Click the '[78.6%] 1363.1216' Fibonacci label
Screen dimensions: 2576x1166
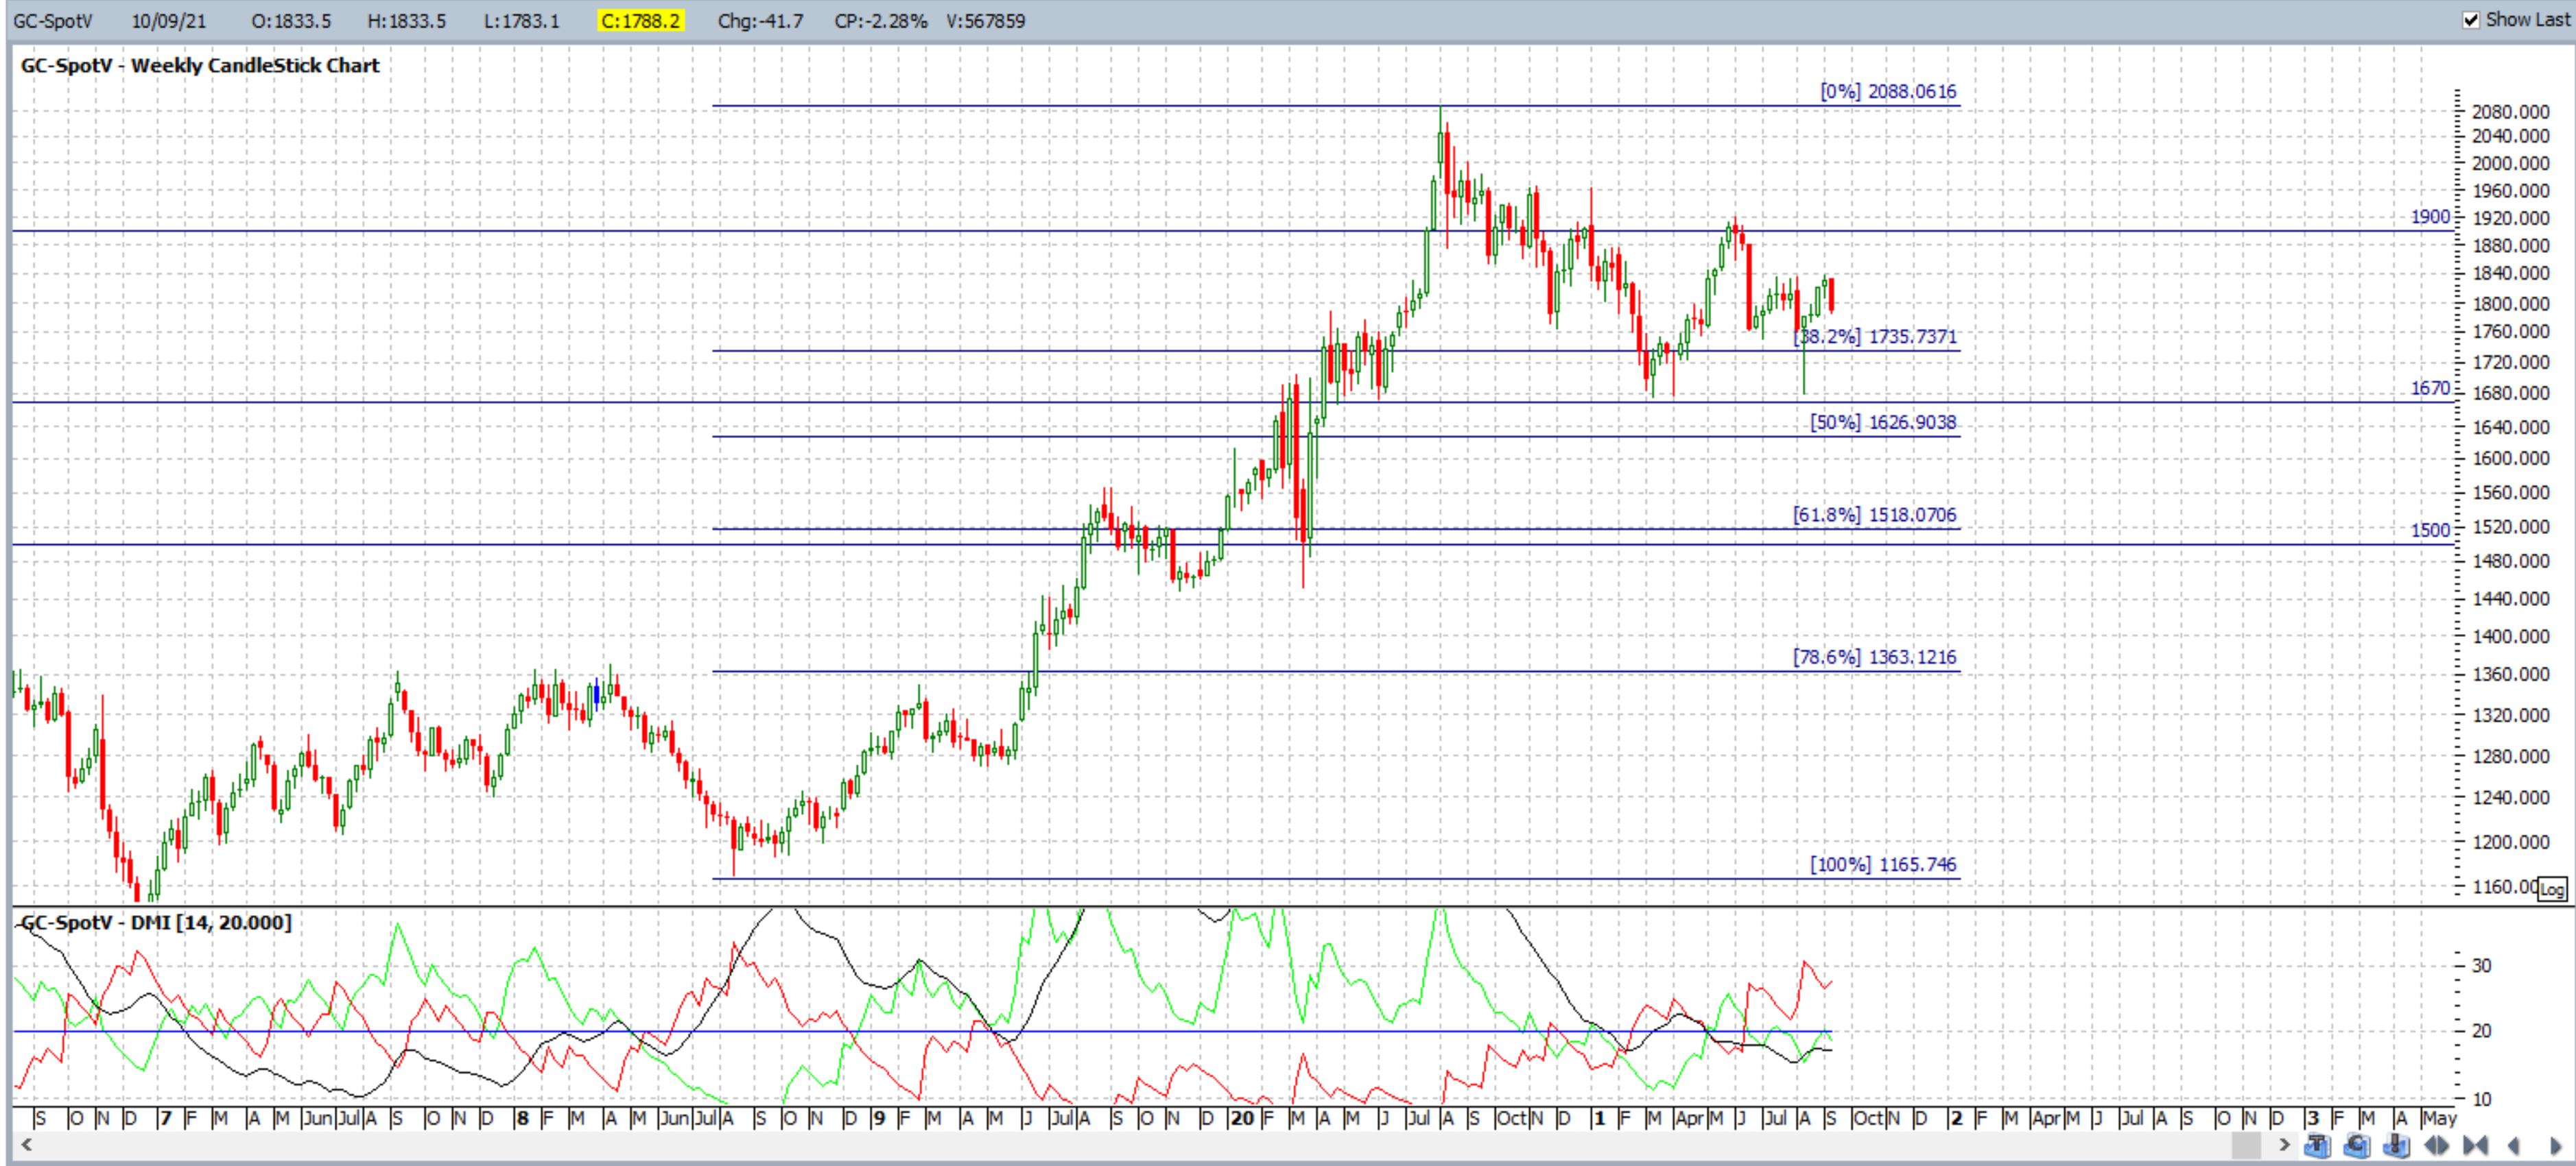click(1875, 657)
